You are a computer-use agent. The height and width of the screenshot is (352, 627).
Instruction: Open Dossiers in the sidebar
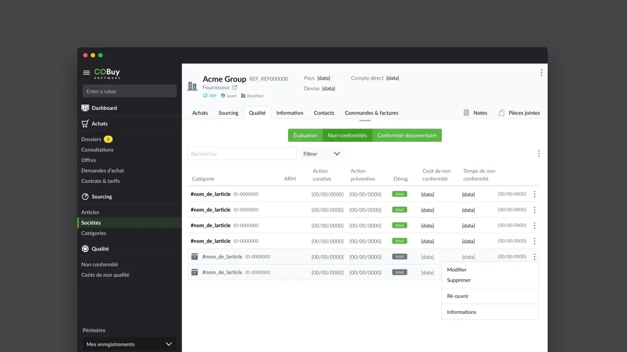91,139
